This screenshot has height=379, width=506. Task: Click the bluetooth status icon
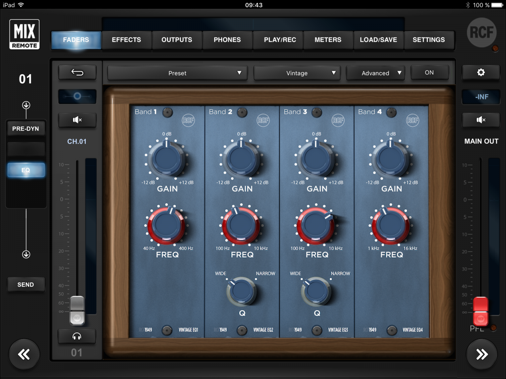point(468,5)
